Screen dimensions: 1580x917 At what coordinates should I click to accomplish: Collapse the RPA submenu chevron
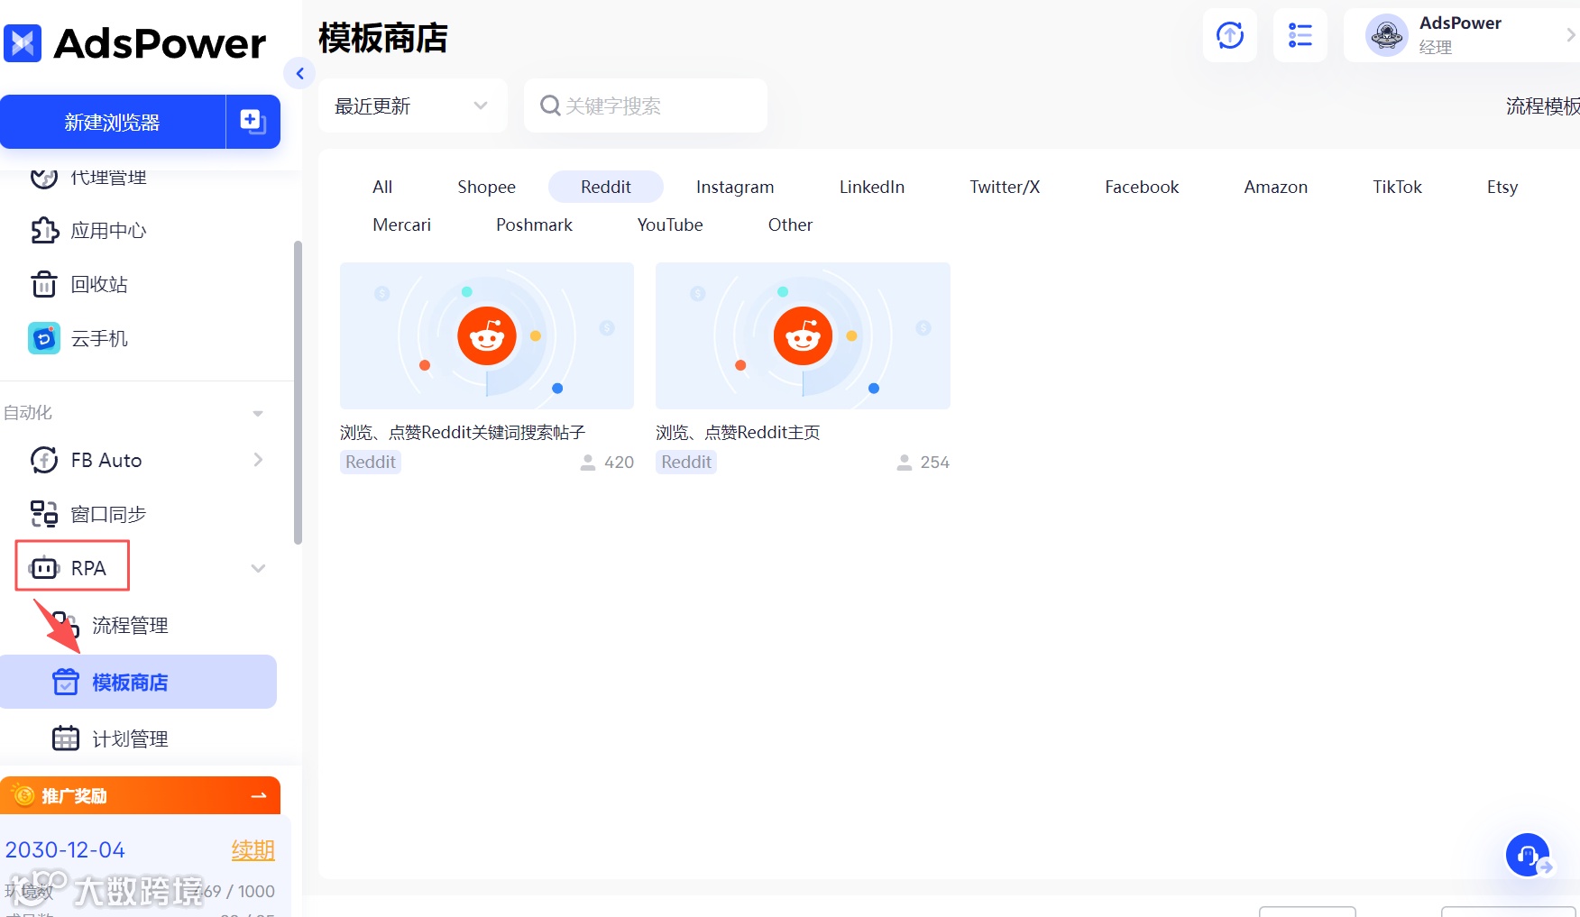[258, 568]
